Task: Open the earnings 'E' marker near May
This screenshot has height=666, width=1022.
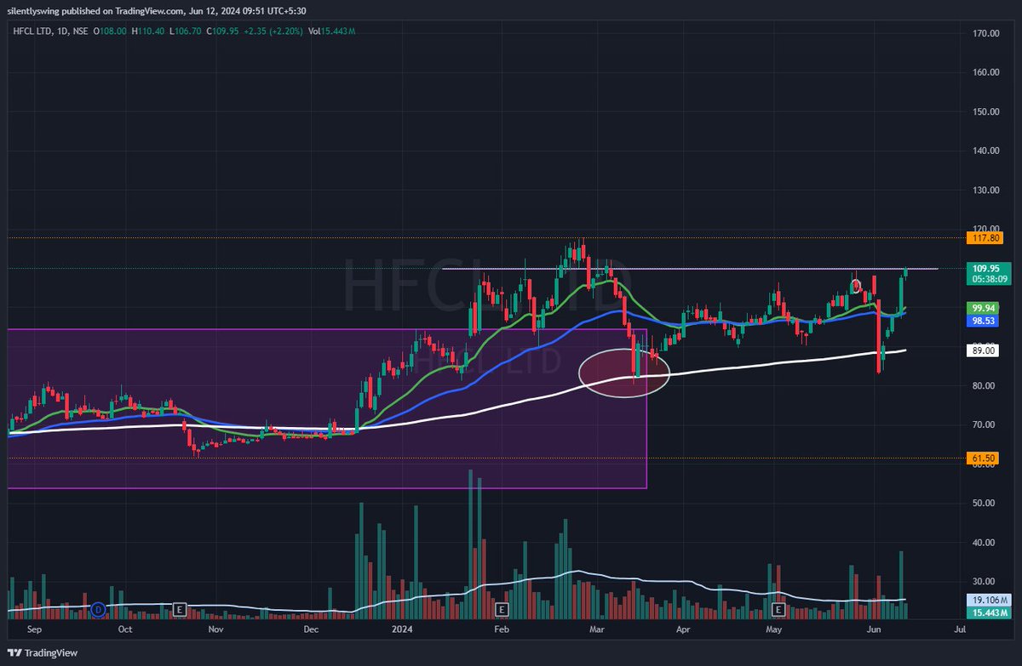Action: [x=778, y=609]
